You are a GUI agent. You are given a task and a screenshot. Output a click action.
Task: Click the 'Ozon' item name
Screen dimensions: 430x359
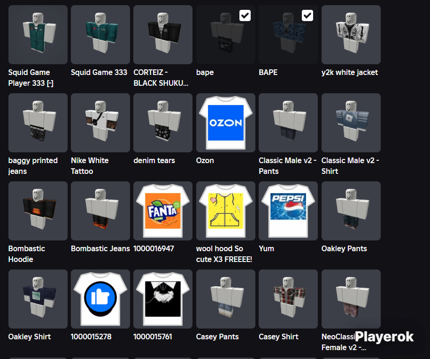205,160
